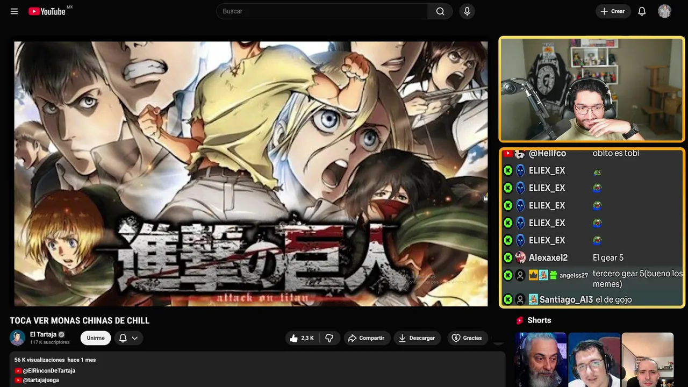The image size is (688, 387).
Task: Open El Tartaja channel avatar
Action: point(17,338)
